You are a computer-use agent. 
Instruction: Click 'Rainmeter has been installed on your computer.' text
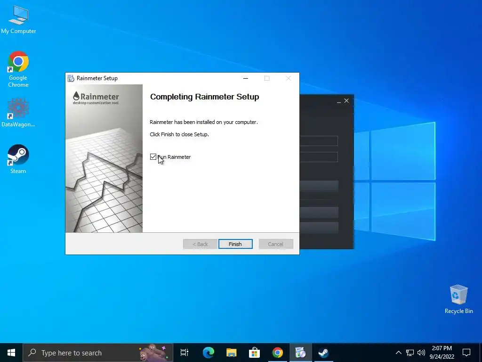click(x=203, y=122)
